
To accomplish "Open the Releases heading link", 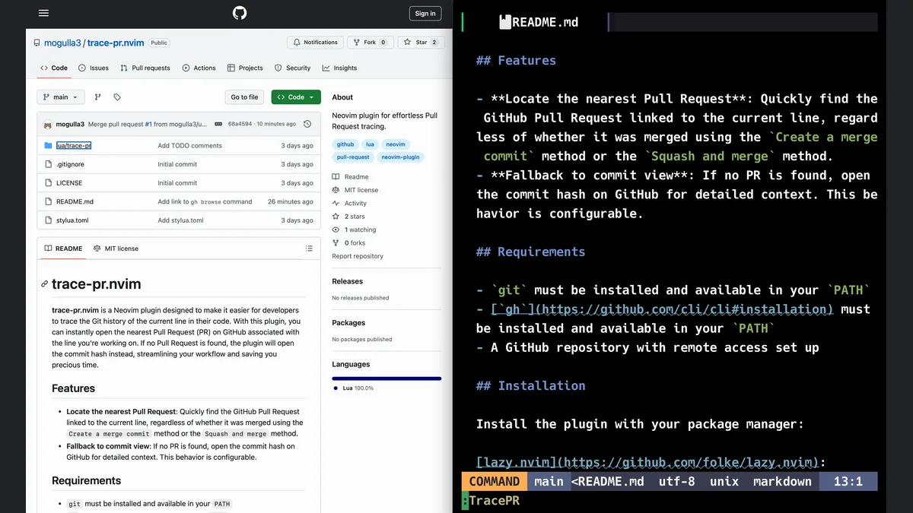I will 348,281.
